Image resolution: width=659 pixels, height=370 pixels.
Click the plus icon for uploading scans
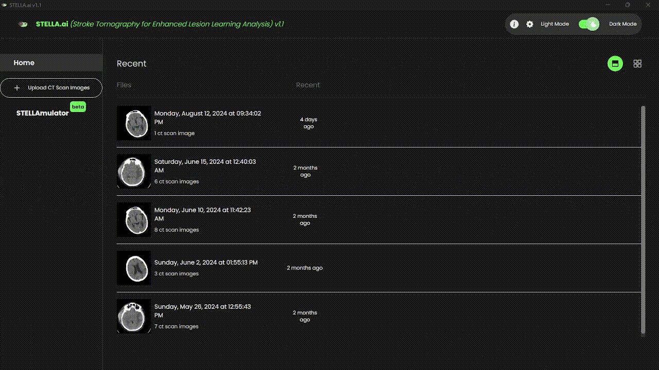click(x=17, y=88)
